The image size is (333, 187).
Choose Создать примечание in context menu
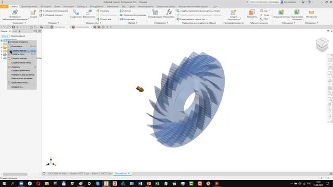(x=22, y=71)
